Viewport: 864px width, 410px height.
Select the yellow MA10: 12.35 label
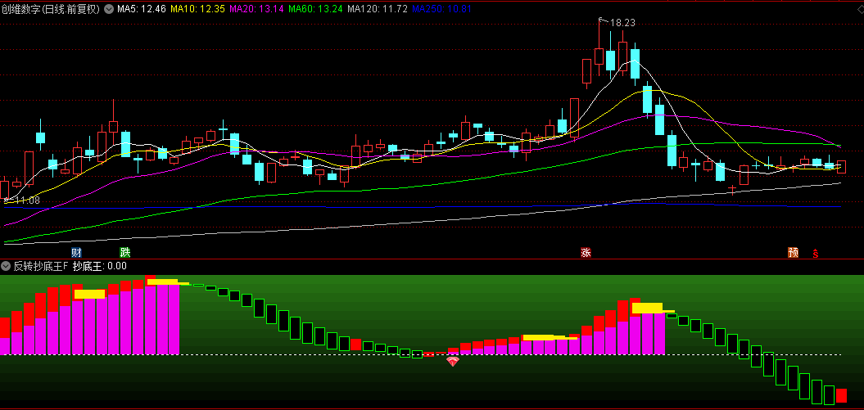pos(197,9)
